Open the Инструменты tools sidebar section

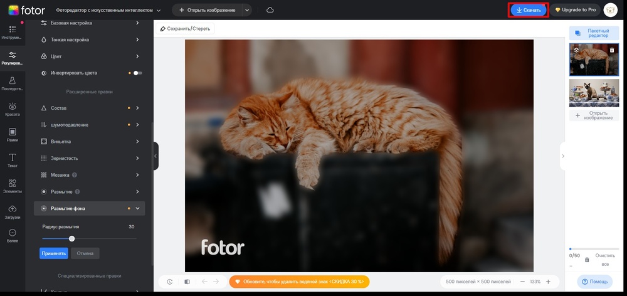click(13, 33)
